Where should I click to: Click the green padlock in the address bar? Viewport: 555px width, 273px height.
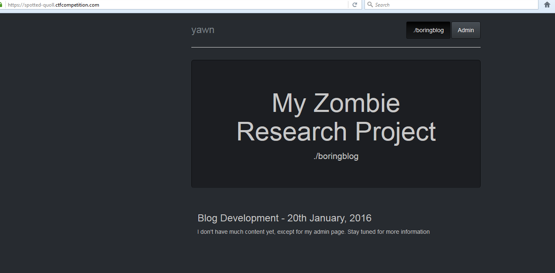[1, 5]
